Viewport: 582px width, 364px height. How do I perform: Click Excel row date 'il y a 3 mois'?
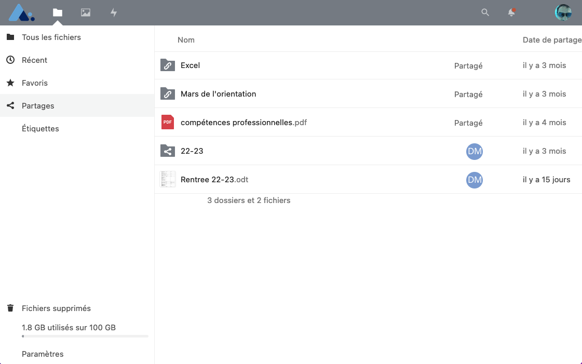(x=544, y=65)
